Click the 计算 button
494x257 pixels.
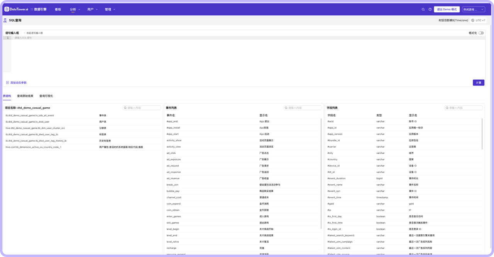tap(478, 83)
